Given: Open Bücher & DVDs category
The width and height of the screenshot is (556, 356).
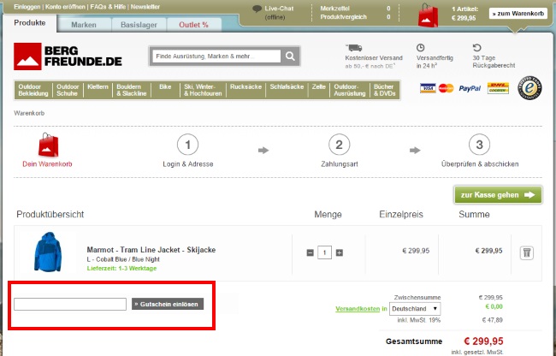Looking at the screenshot, I should [384, 90].
